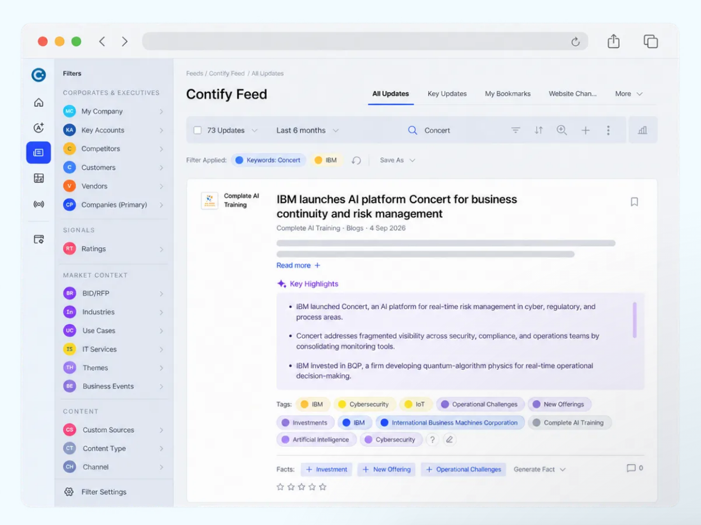Select the International Business Machines Corporation tag
This screenshot has width=701, height=525.
point(450,423)
